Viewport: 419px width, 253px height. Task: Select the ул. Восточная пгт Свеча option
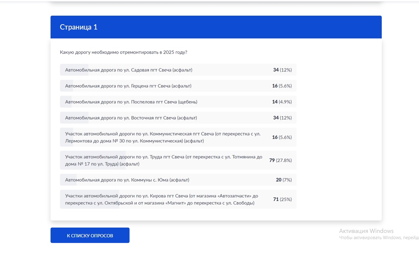pyautogui.click(x=178, y=118)
